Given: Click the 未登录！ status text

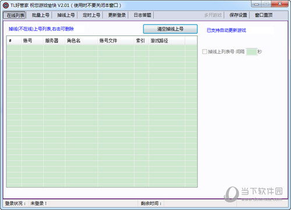Looking at the screenshot, I should (x=38, y=204).
